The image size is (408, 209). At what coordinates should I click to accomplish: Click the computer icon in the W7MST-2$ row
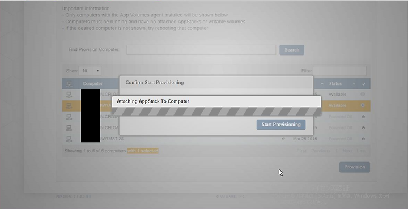(x=69, y=139)
